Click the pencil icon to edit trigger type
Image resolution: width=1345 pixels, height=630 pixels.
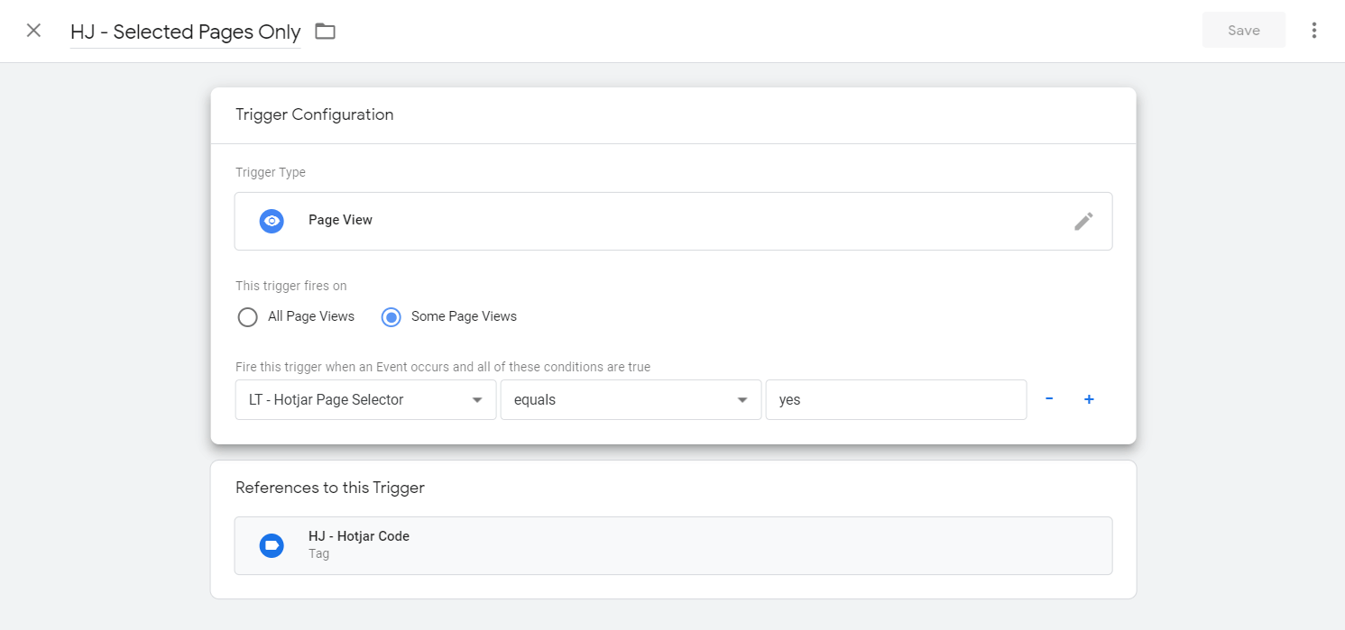coord(1083,221)
